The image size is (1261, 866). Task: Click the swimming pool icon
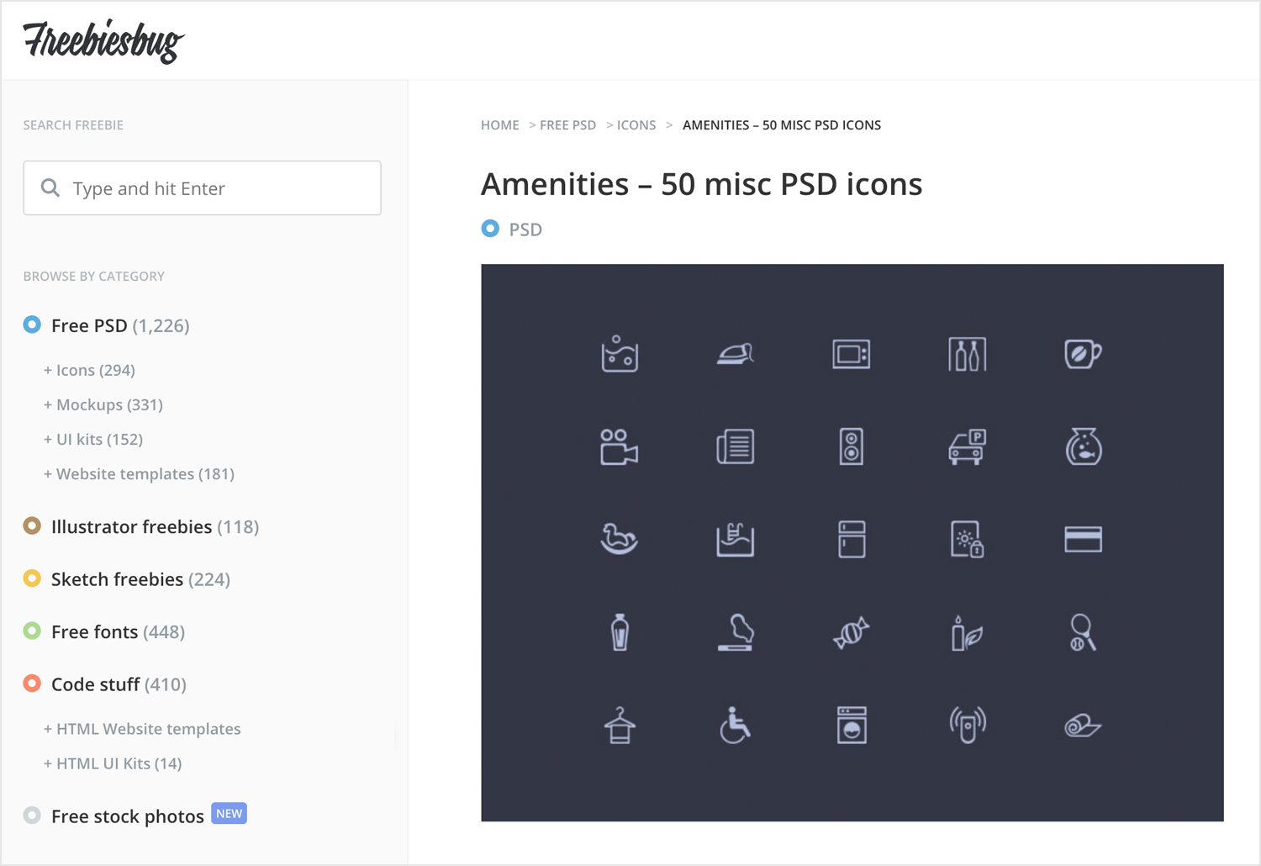tap(736, 539)
